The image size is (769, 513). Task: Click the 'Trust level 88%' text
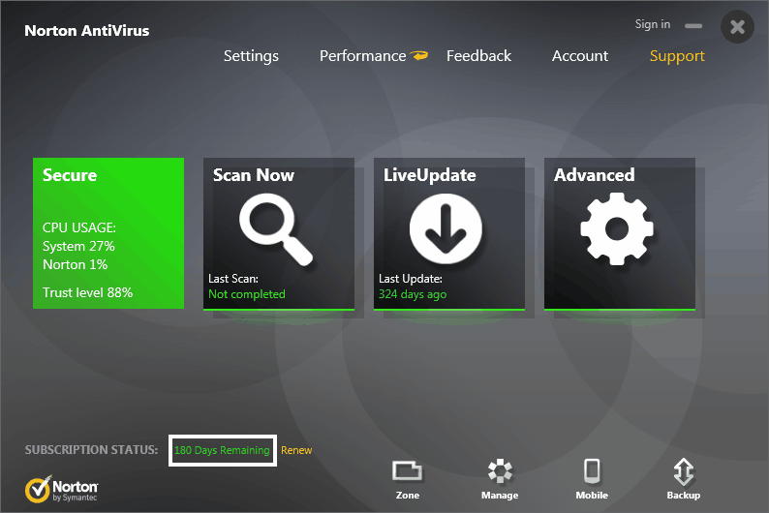pos(88,292)
